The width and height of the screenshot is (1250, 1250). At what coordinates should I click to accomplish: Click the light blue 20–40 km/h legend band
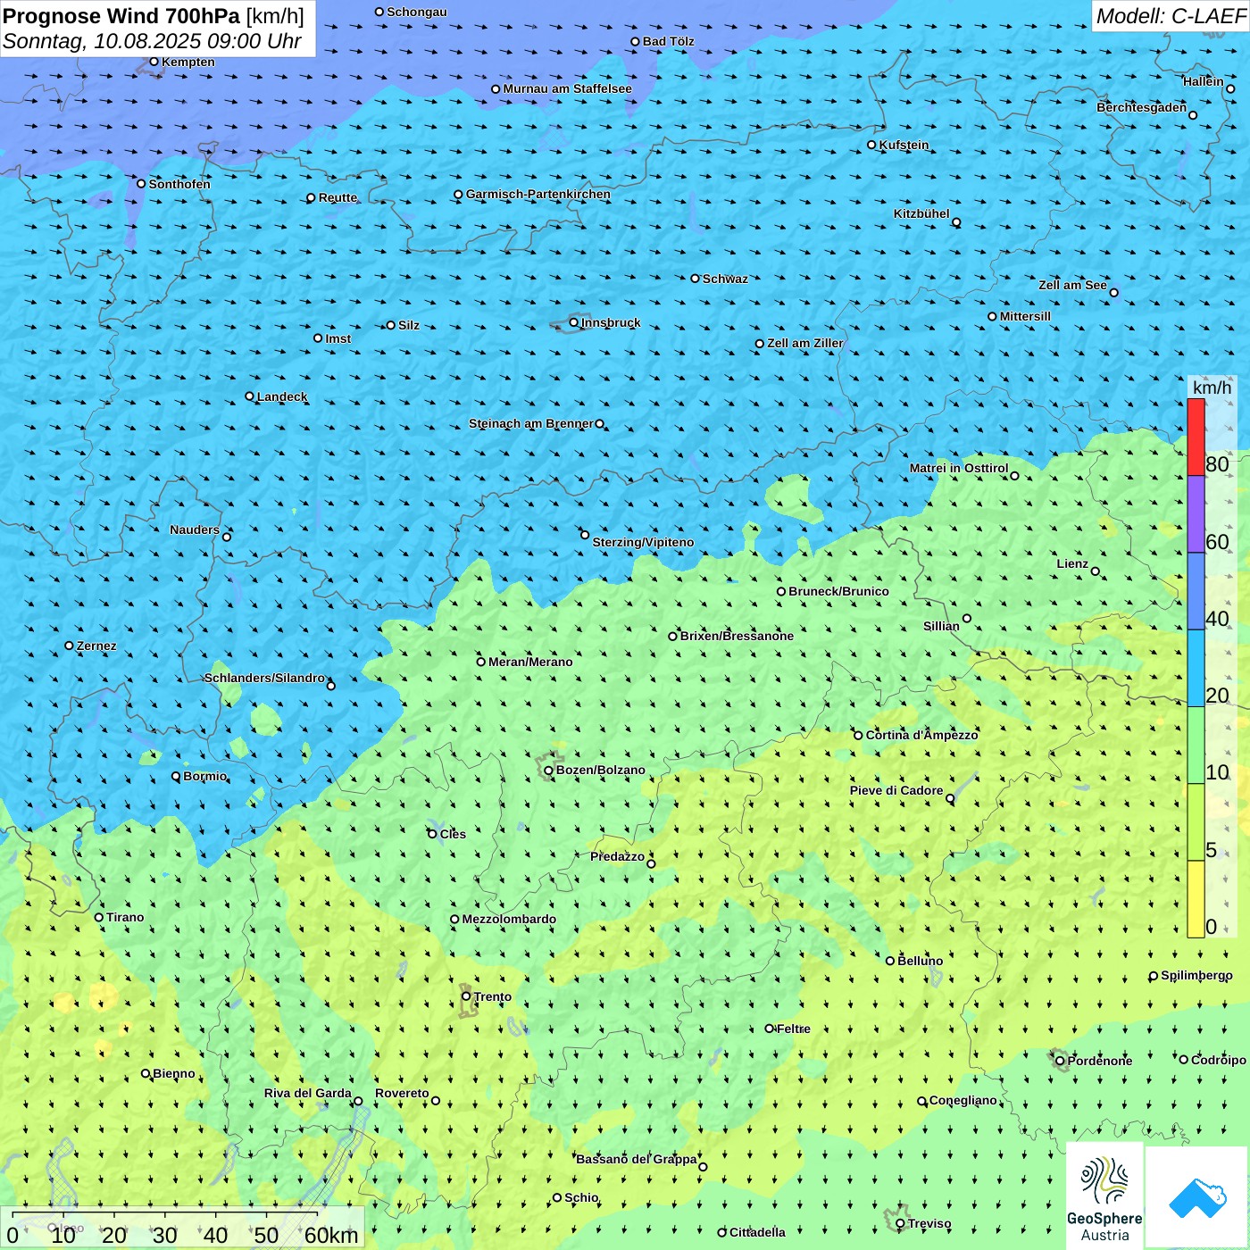click(1196, 668)
